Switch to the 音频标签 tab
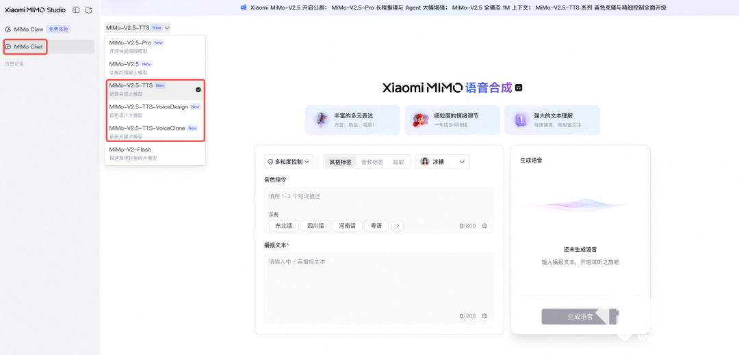Viewport: 739px width, 355px height. click(372, 162)
